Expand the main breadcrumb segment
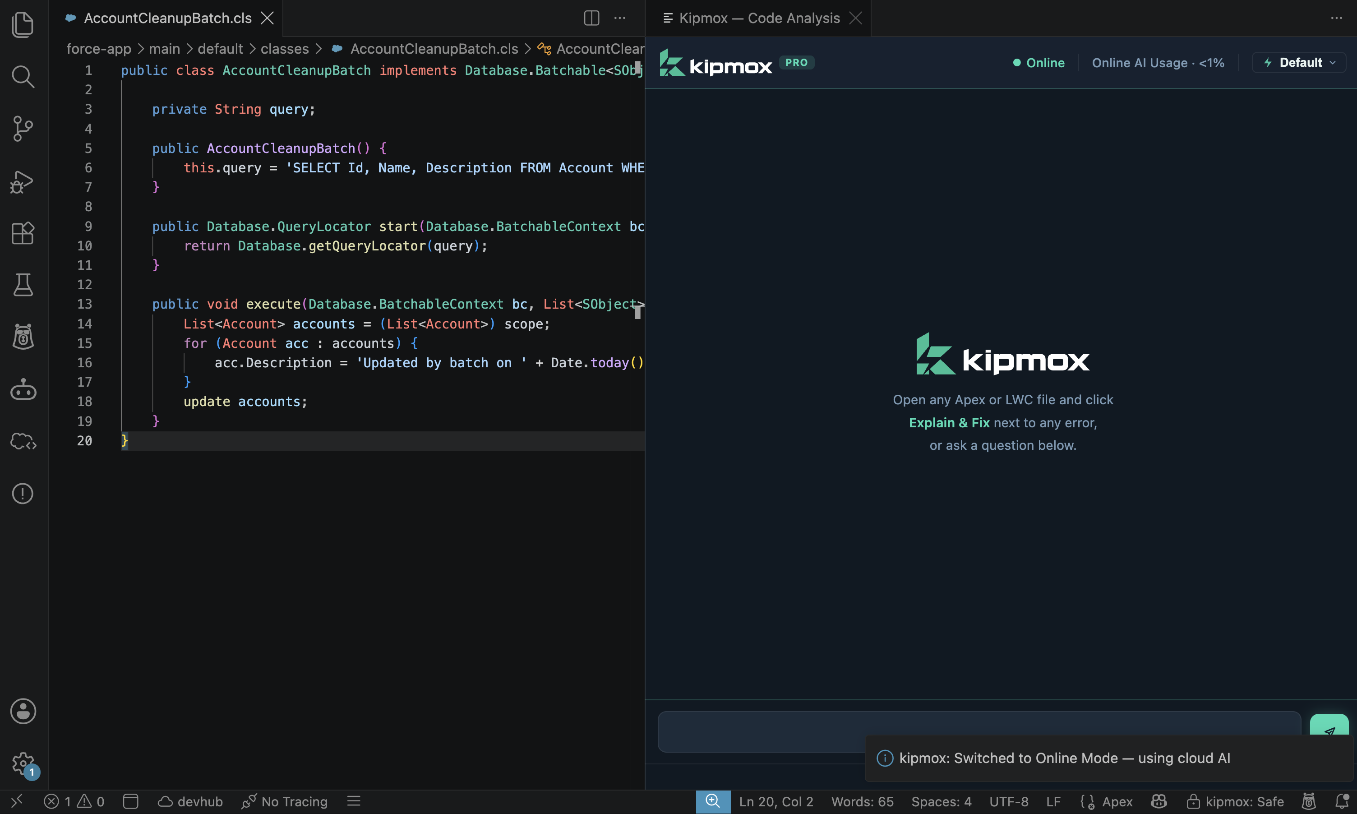 pos(165,49)
